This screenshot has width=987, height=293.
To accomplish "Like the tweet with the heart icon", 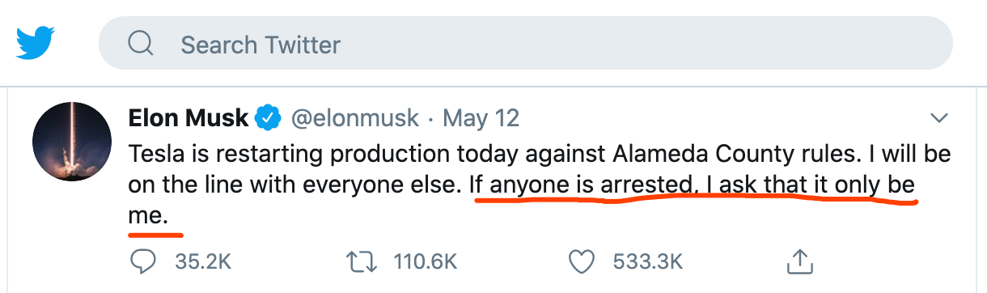I will click(x=579, y=261).
